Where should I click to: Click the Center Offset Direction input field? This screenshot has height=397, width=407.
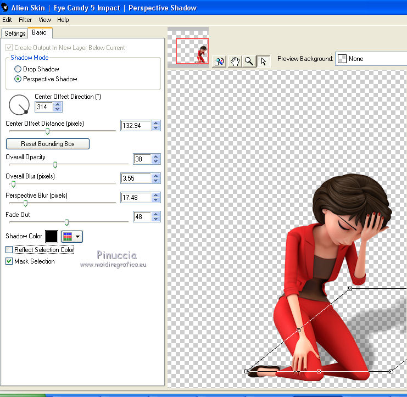coord(44,107)
